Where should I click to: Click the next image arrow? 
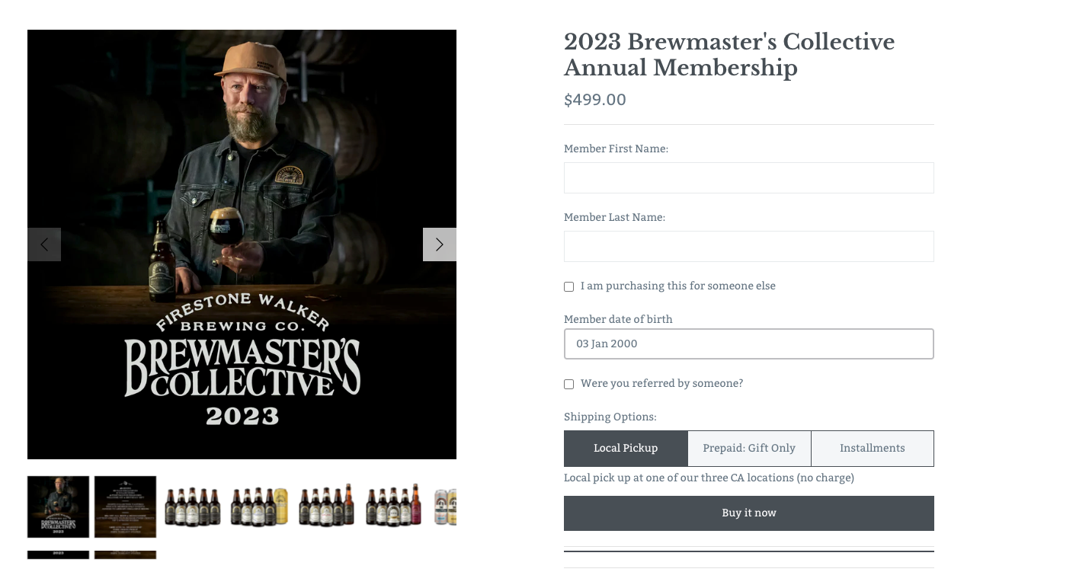pos(439,244)
